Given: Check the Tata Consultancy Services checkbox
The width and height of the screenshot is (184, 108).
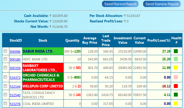Looking at the screenshot, I should tap(5, 95).
